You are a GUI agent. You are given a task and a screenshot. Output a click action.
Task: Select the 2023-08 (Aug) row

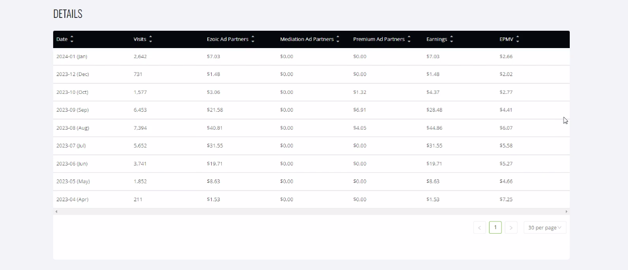pos(311,128)
